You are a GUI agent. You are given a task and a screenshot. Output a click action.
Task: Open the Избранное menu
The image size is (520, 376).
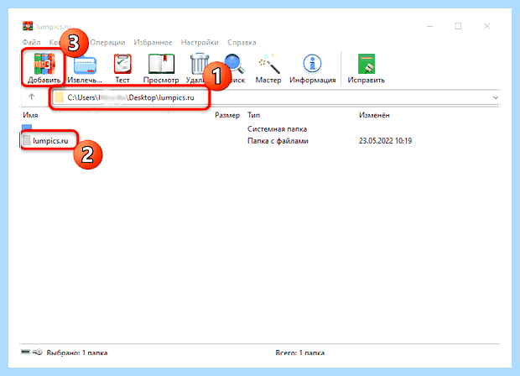(x=153, y=43)
